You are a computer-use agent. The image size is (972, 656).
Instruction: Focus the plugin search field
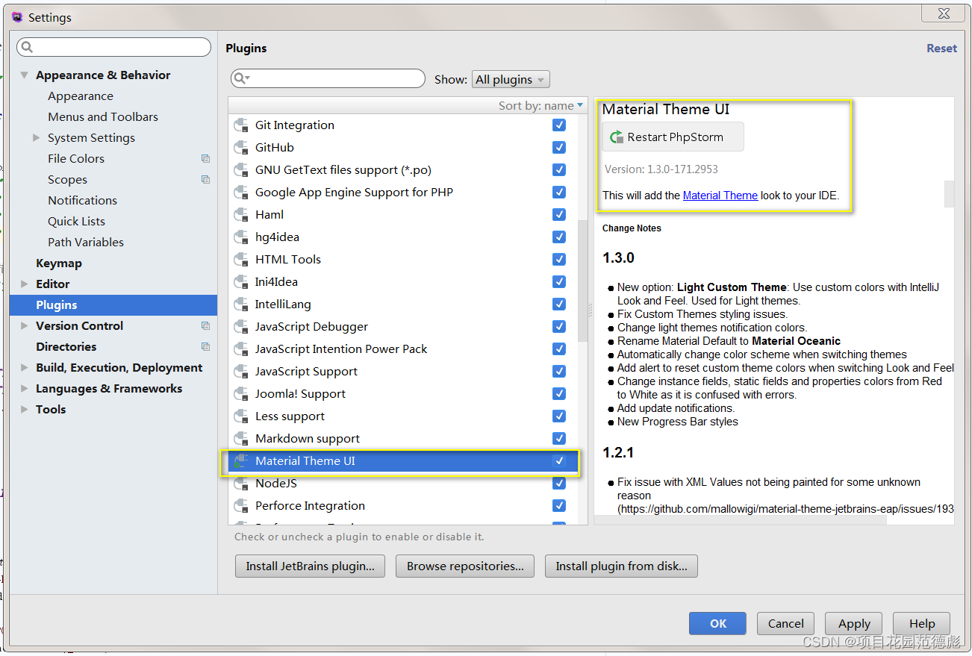pyautogui.click(x=328, y=78)
